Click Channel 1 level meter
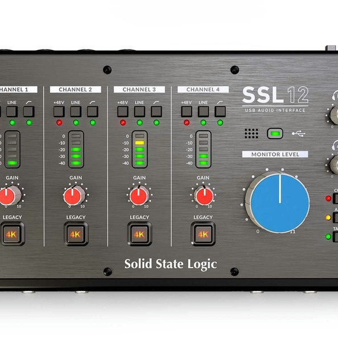Viewport: 338px width, 338px height. 12,149
